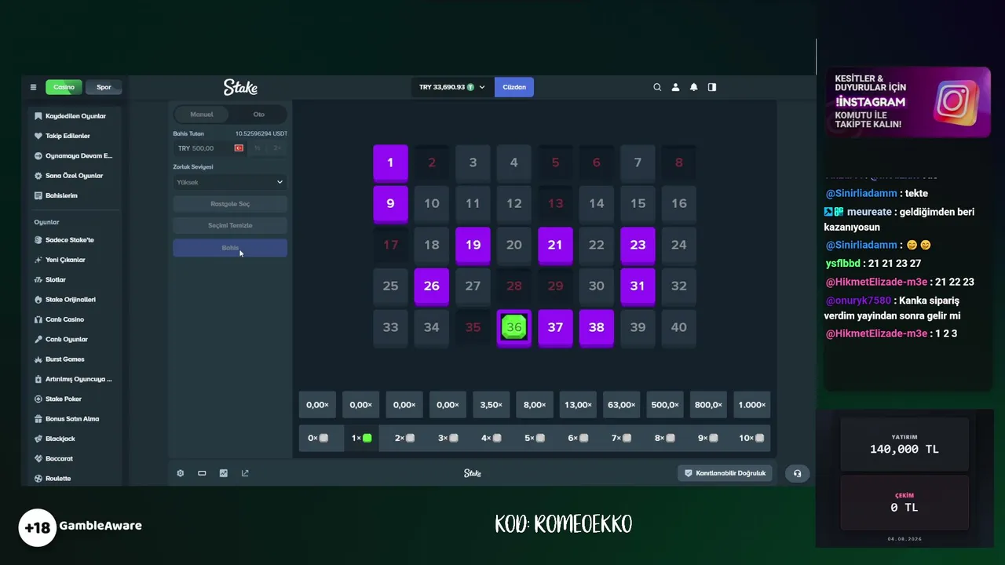The image size is (1005, 565).
Task: Select the Manuel betting tab
Action: tap(202, 115)
